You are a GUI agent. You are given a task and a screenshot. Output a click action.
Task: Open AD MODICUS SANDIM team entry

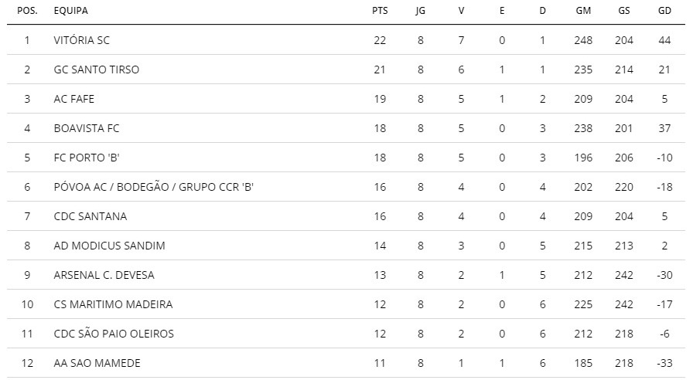(x=109, y=246)
